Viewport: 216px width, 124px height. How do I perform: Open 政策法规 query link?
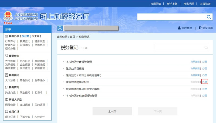(40, 65)
